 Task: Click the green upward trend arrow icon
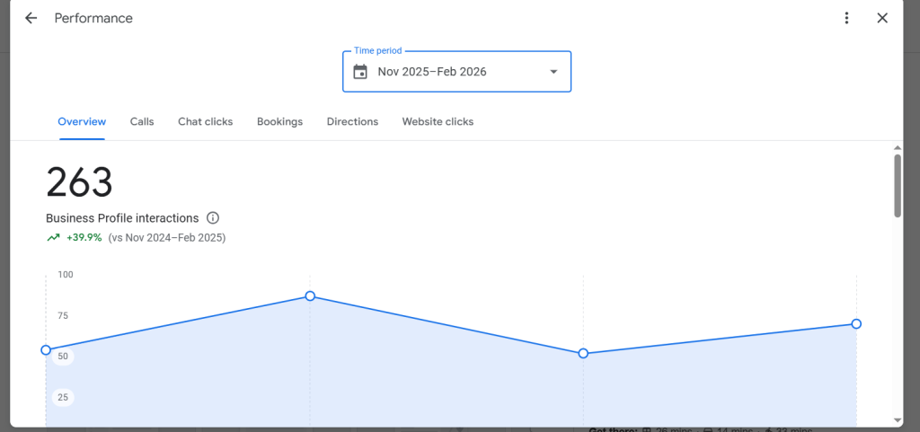(x=54, y=238)
